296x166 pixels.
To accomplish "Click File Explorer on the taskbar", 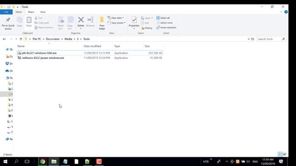I will click(x=54, y=161).
